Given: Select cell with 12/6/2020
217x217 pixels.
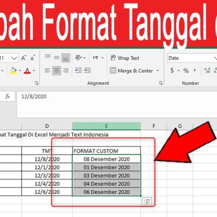Looking at the screenshot, I should point(47,192).
